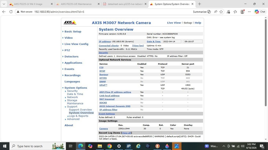The height and width of the screenshot is (150, 268).
Task: Open Copilot Chat button
Action: [260, 12]
